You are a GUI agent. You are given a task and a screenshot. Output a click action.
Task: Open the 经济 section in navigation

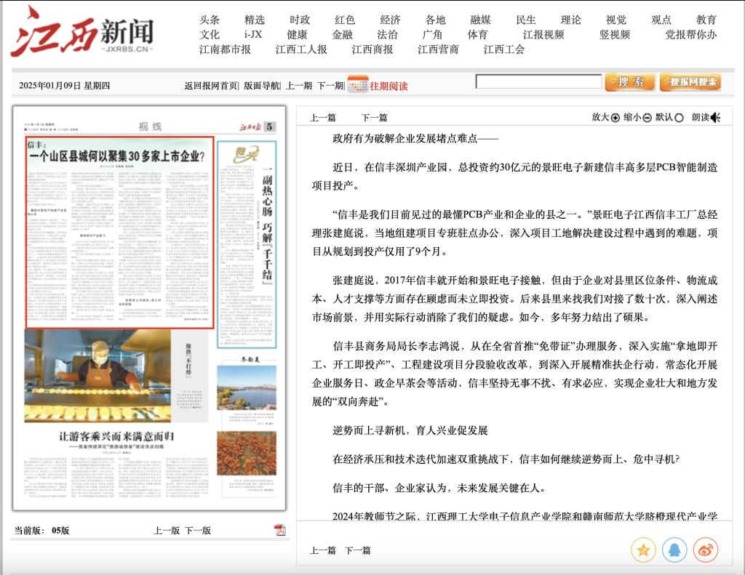[390, 20]
